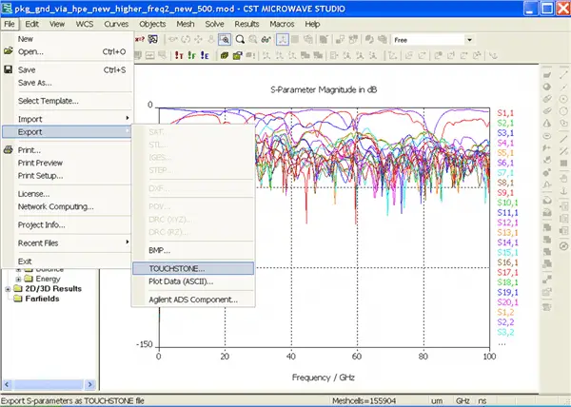
Task: Click the horizontal scrollbar thumb in tree panel
Action: tap(49, 384)
